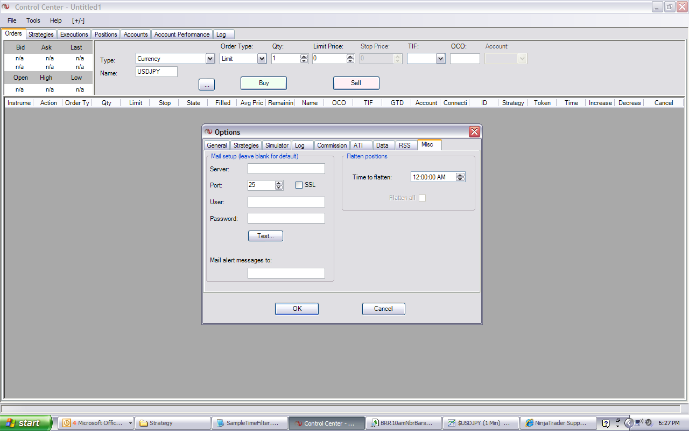Click the Sell button
The image size is (689, 431).
coord(356,83)
